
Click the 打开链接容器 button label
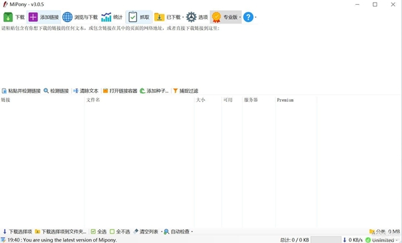point(123,91)
